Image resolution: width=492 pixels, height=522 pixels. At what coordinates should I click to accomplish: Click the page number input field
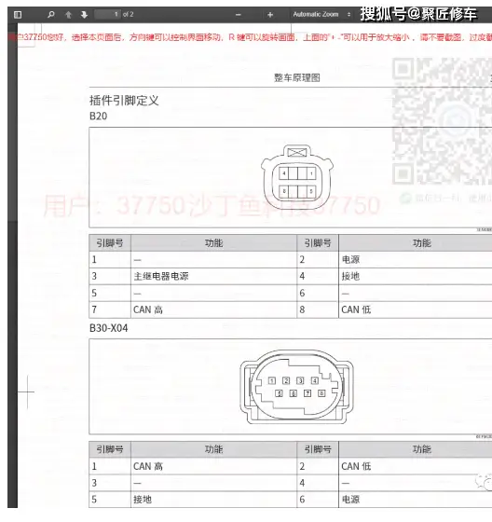coord(107,14)
